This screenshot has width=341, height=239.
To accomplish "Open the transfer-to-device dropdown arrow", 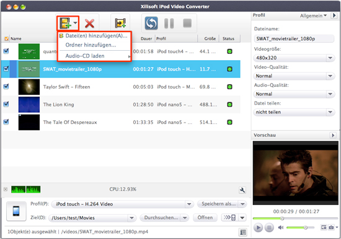I will pos(242,217).
